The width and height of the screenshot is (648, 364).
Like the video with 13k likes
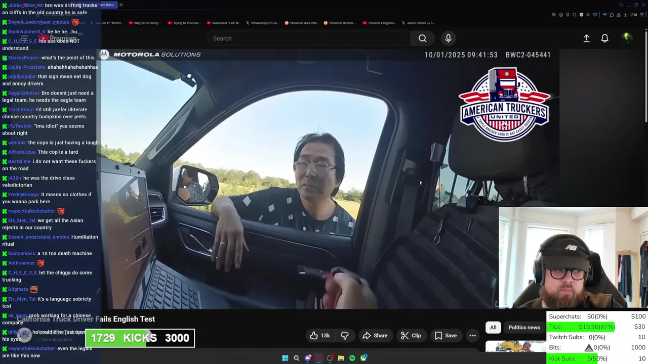pyautogui.click(x=320, y=336)
